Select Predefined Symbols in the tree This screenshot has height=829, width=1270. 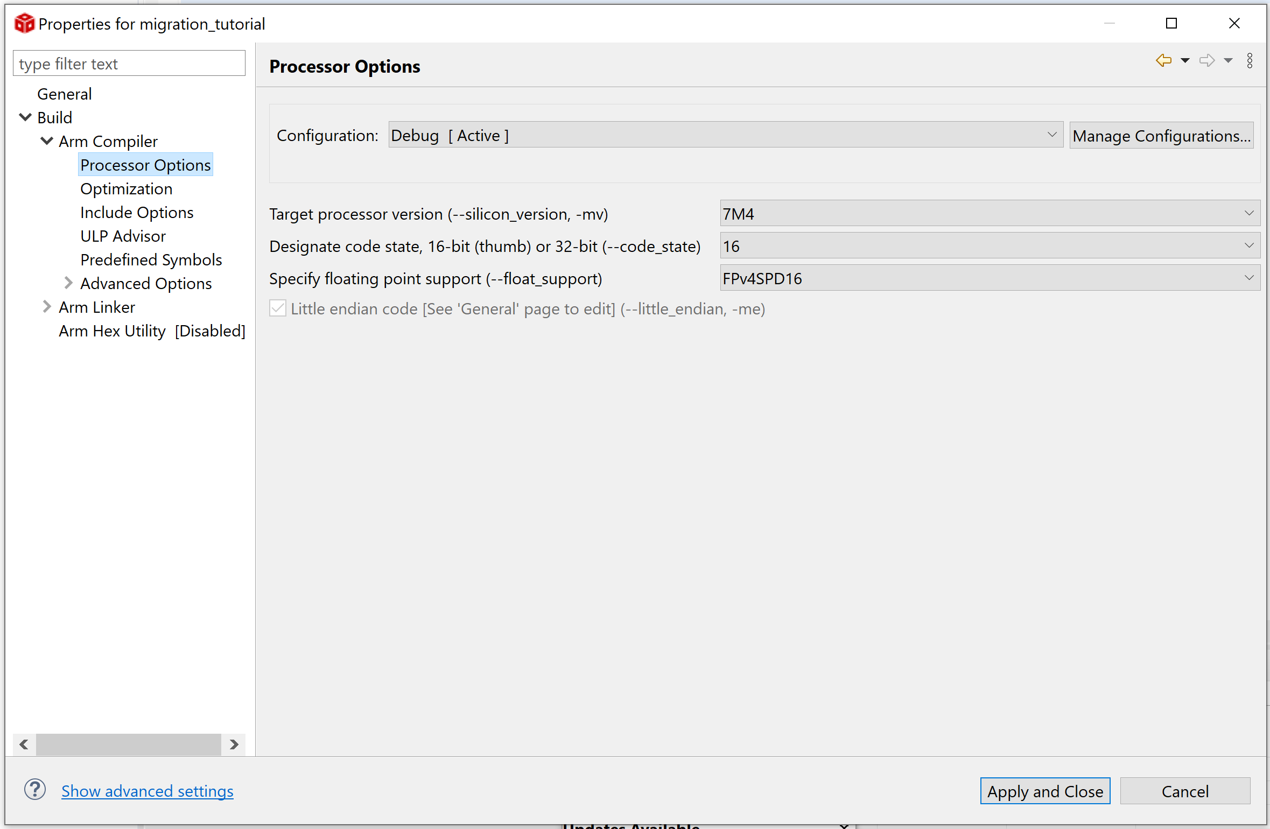[x=151, y=260]
